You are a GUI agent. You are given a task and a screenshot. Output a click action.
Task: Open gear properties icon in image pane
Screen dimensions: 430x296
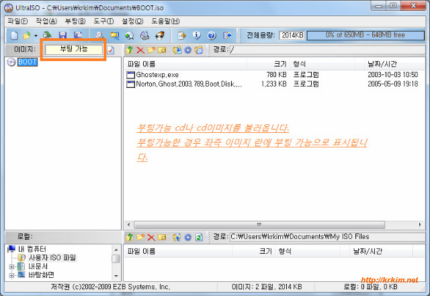point(188,50)
